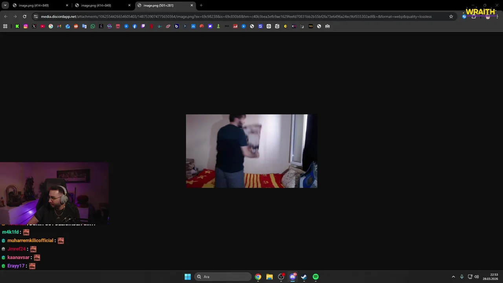Close the image.png (501×281) tab
This screenshot has width=503, height=283.
pos(192,6)
